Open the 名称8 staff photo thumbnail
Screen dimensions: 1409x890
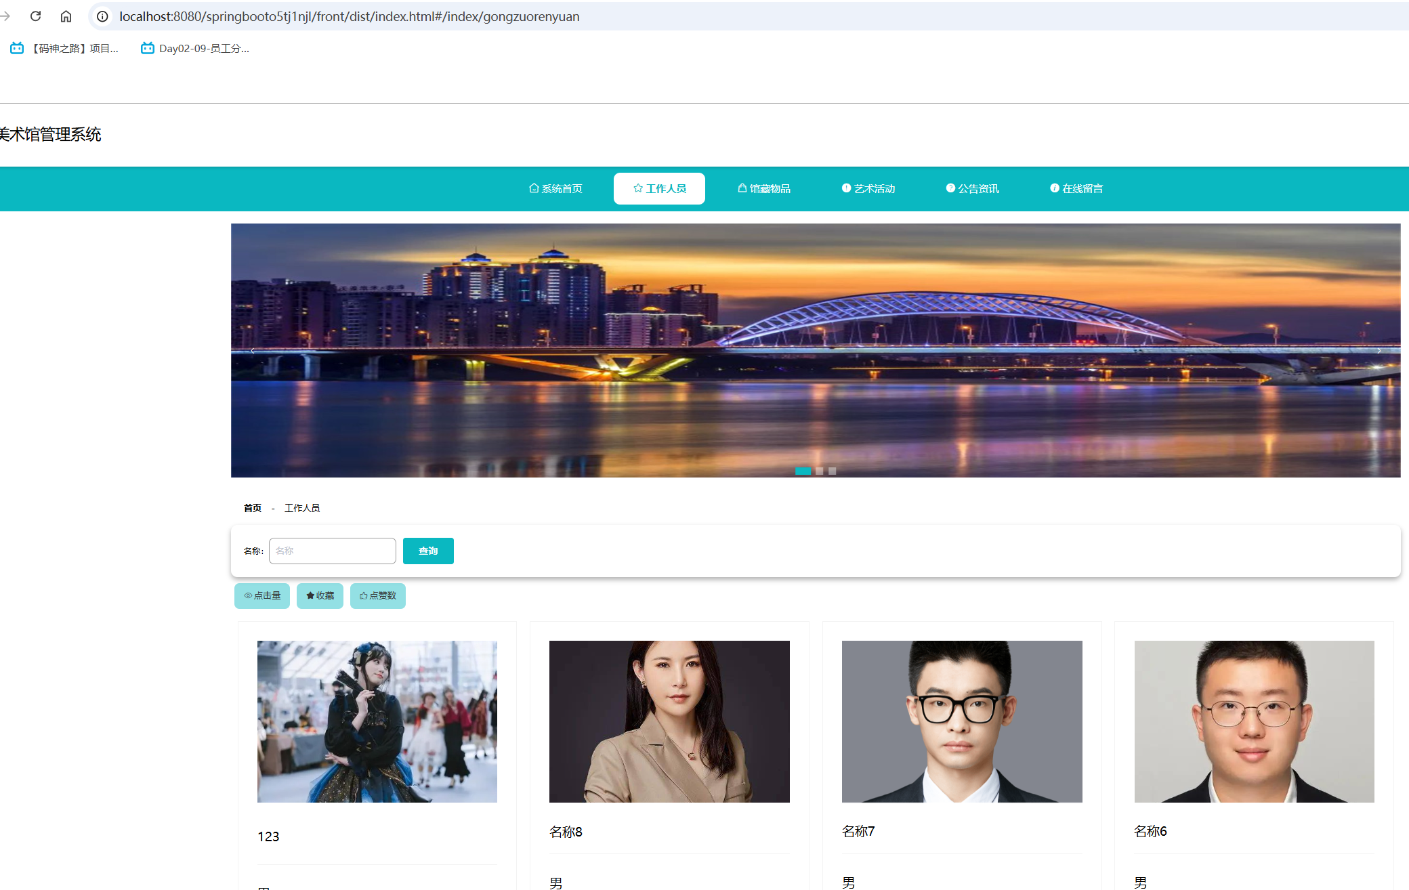[x=669, y=721]
